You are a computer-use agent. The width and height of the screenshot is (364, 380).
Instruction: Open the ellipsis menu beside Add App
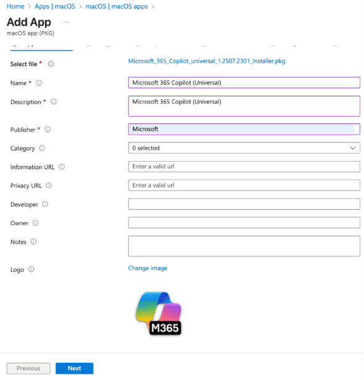(x=66, y=22)
